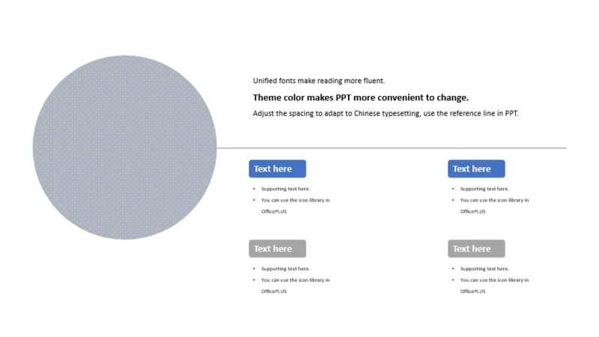This screenshot has width=599, height=337.
Task: Select the large gray dotted circle
Action: [124, 148]
